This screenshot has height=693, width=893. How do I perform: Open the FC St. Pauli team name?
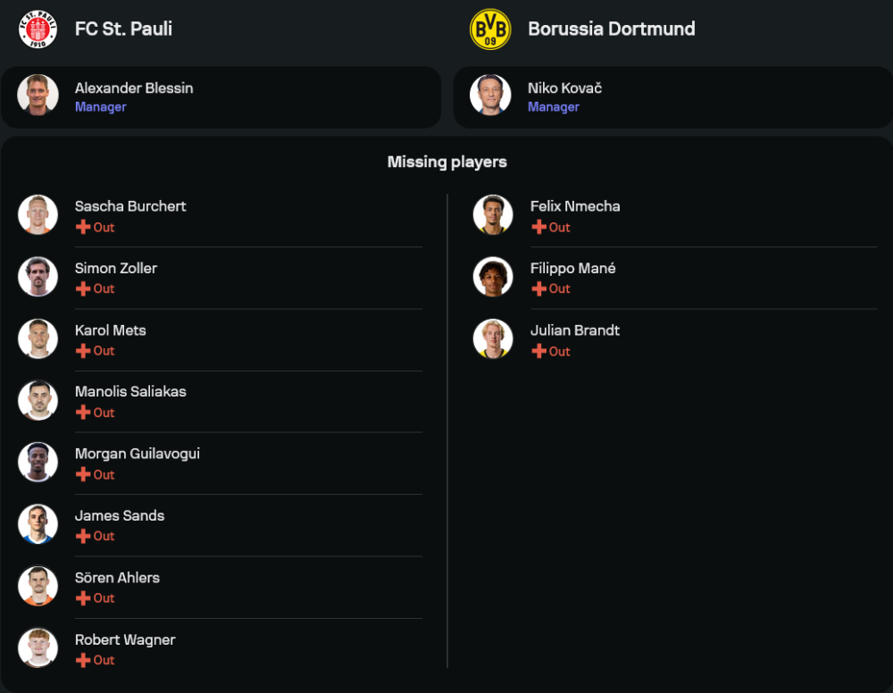point(123,29)
